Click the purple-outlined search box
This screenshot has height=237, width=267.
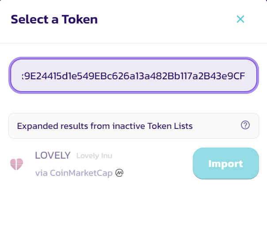point(133,75)
